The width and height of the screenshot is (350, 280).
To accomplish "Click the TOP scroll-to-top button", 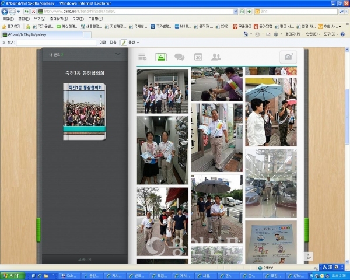I will (x=308, y=256).
